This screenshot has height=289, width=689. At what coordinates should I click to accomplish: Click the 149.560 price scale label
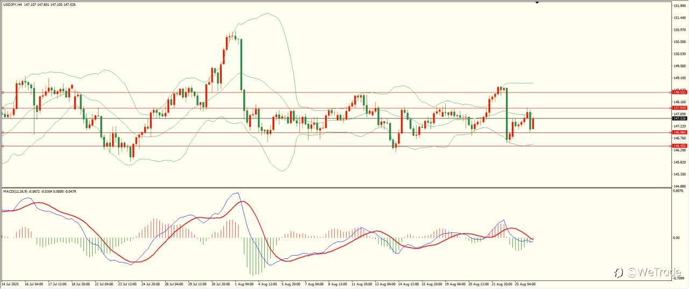[x=679, y=66]
